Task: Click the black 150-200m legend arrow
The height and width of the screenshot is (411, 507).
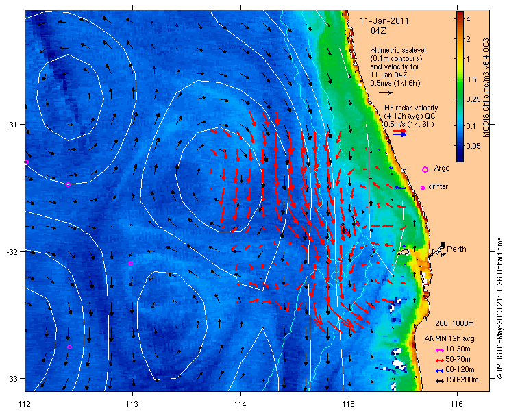Action: (x=439, y=381)
